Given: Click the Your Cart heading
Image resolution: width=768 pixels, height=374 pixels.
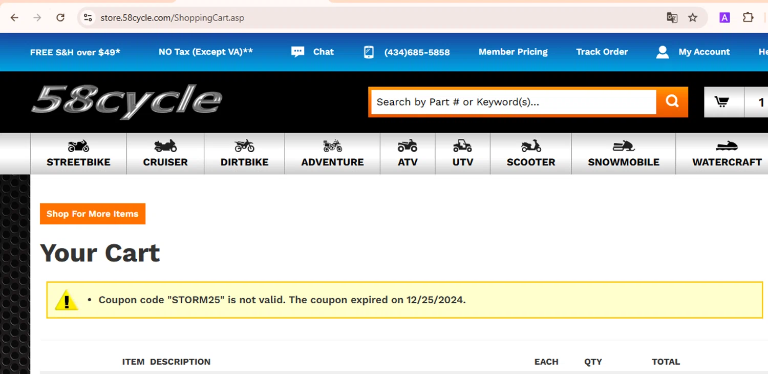Looking at the screenshot, I should (100, 253).
